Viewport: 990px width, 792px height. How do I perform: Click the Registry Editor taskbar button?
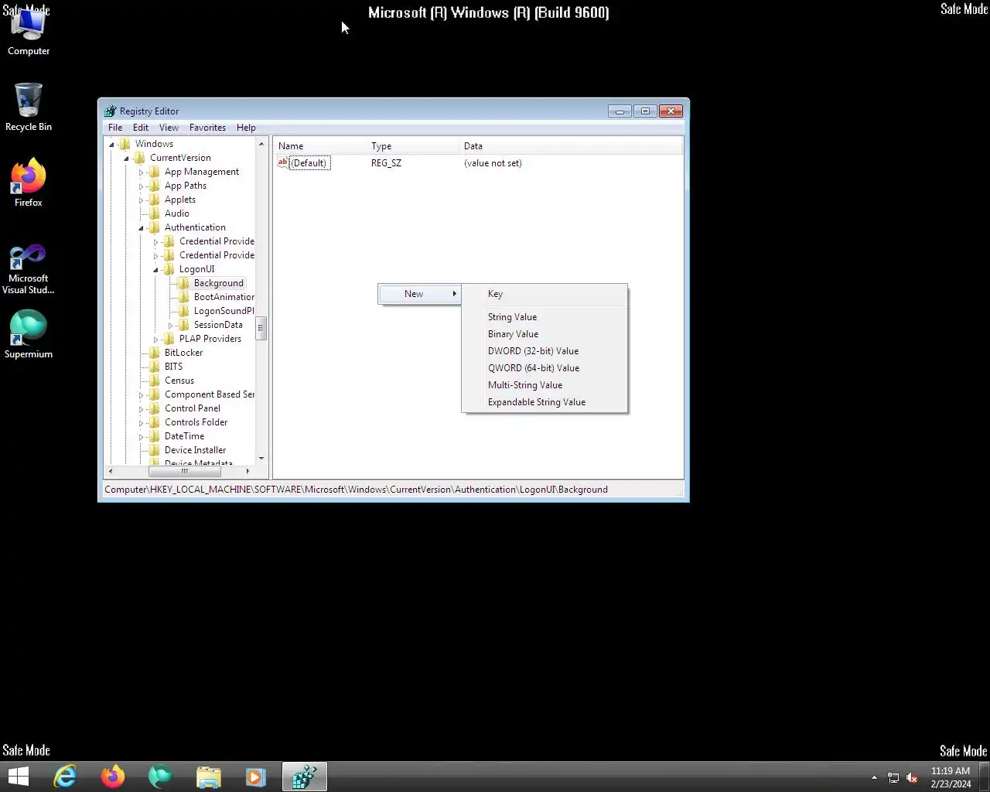[304, 777]
